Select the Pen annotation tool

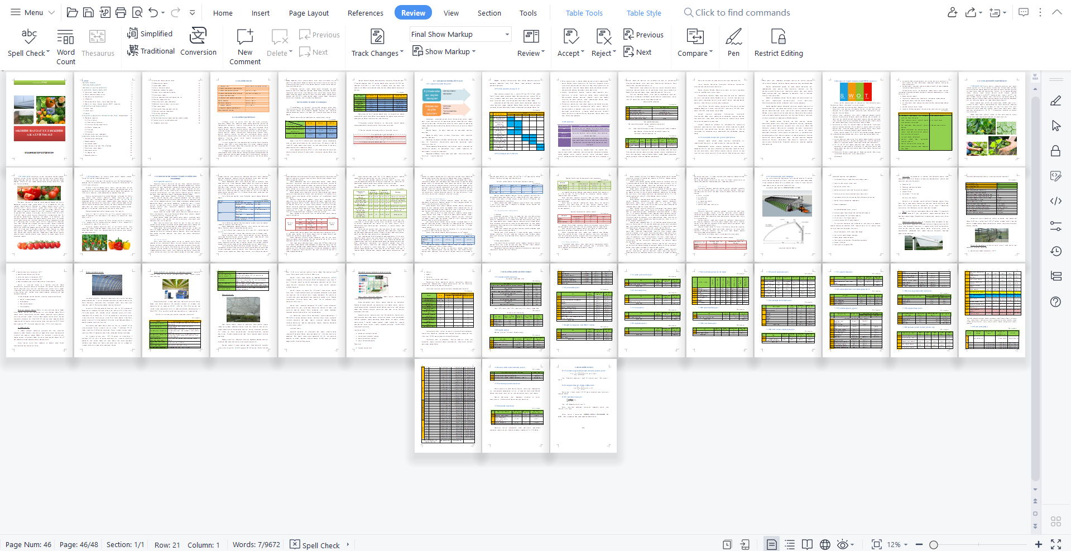(x=733, y=44)
